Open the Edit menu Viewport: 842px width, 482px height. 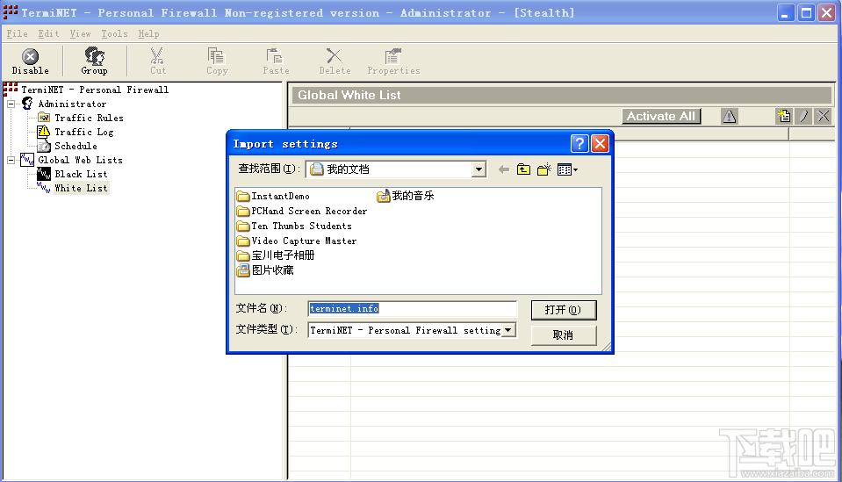pyautogui.click(x=48, y=34)
